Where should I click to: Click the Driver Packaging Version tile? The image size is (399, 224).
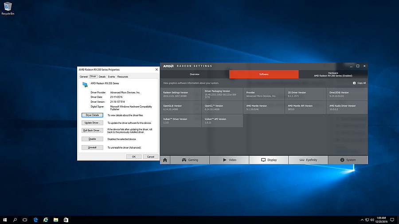[x=222, y=94]
